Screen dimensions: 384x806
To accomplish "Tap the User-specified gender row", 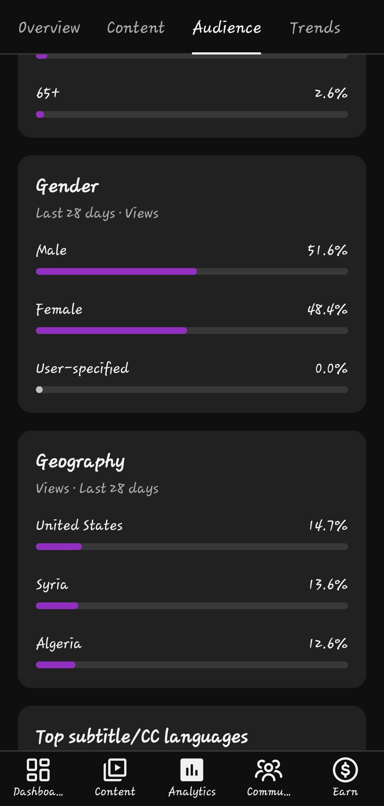I will click(192, 377).
